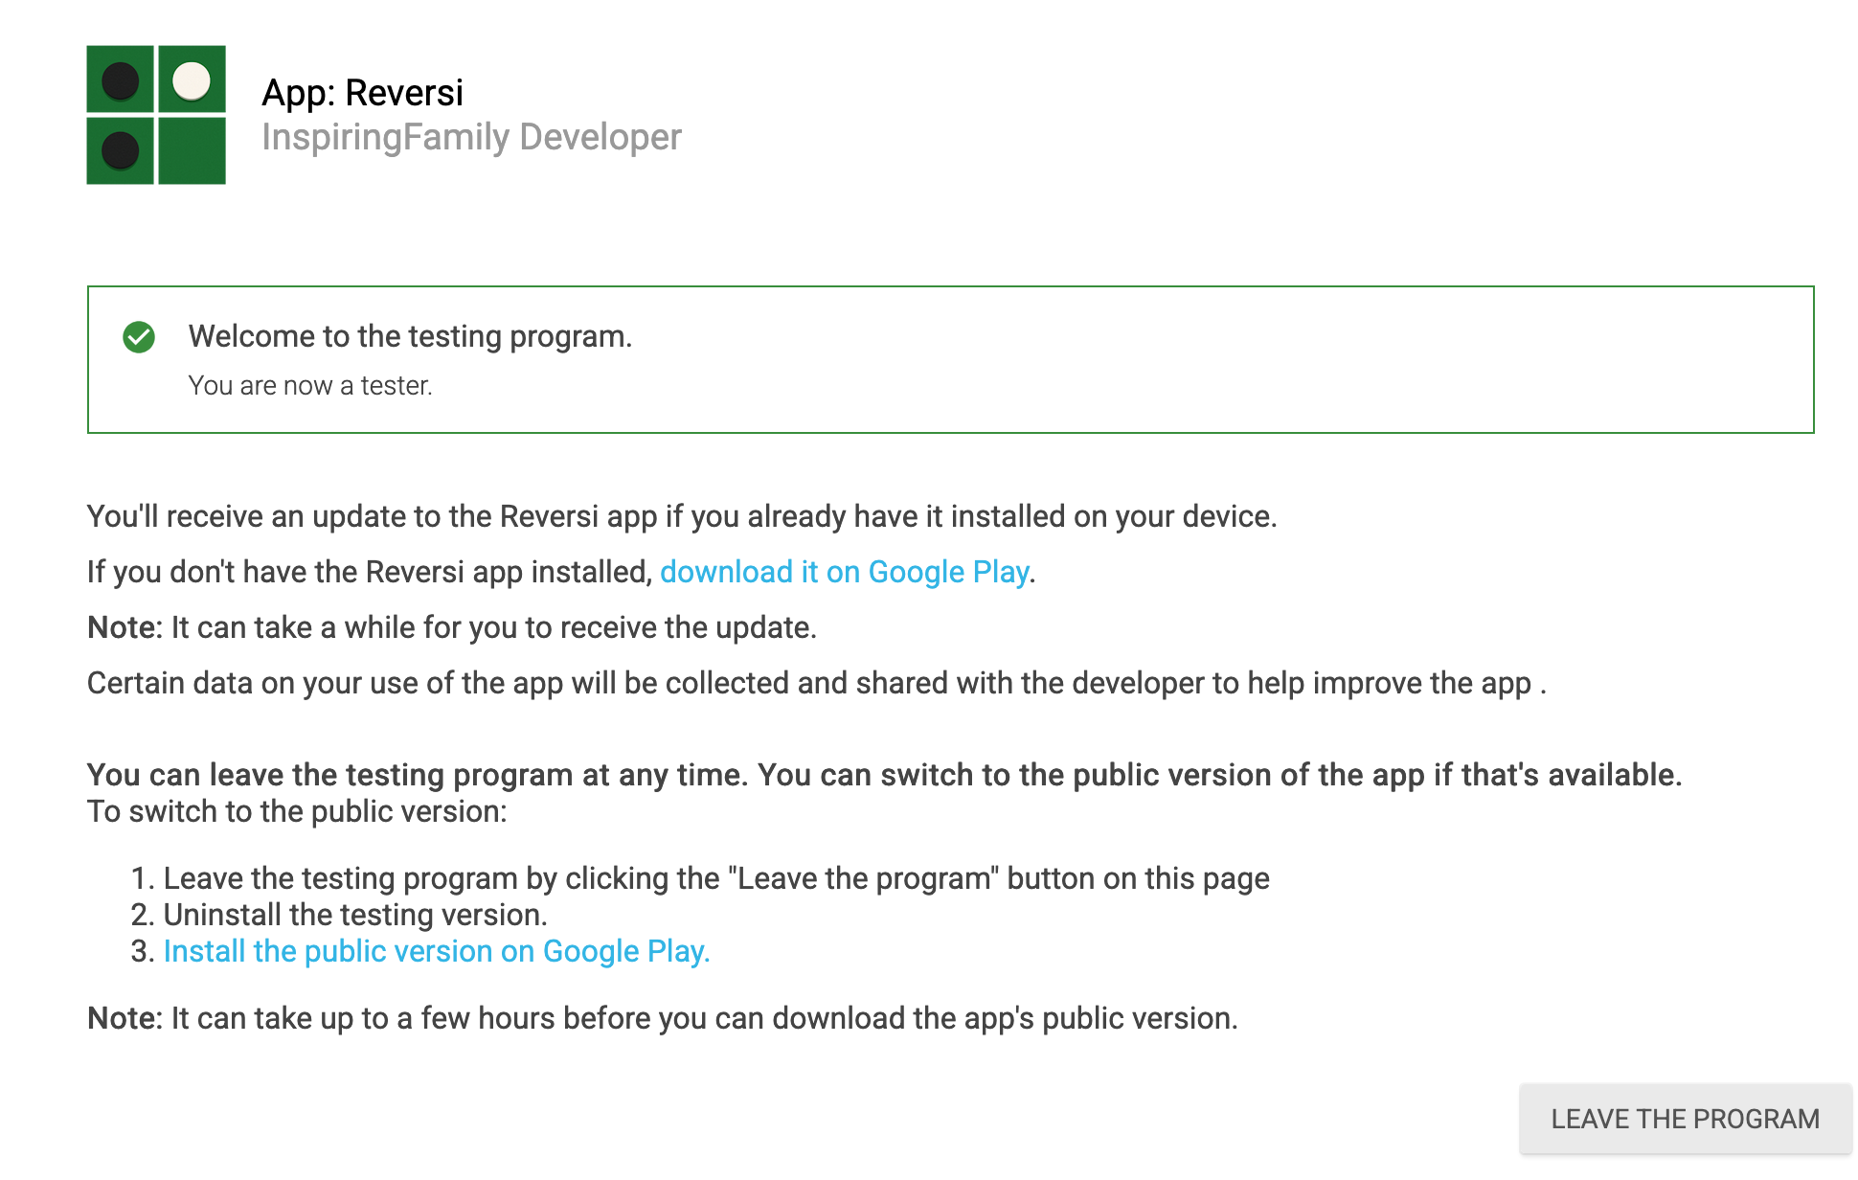Screen dimensions: 1858x1180
Task: Click "Install the public version on Google Play"
Action: (437, 951)
